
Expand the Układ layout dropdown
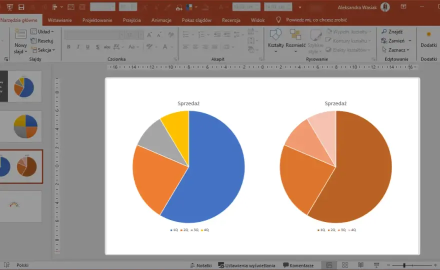coord(42,31)
